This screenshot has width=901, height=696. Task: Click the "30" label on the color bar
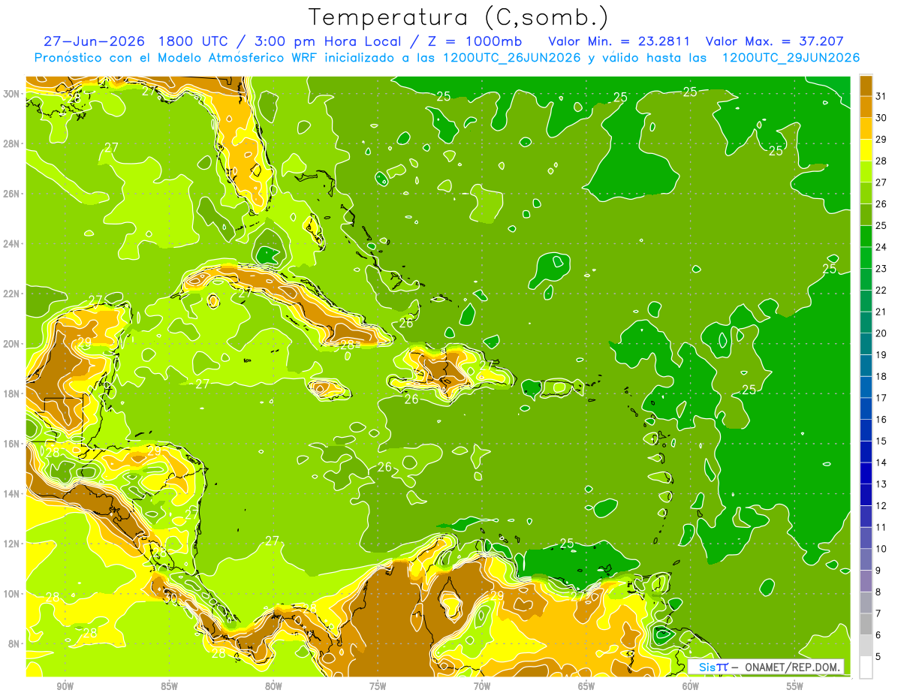tap(881, 118)
